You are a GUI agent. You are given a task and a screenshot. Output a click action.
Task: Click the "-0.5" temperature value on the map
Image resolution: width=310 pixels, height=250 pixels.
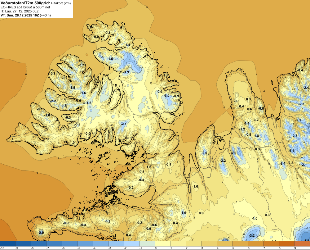142,172
